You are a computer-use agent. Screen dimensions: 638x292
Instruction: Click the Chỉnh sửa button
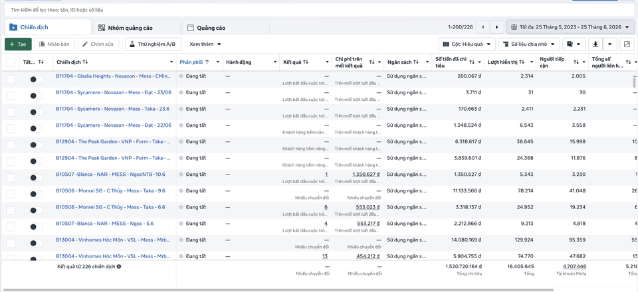(x=98, y=44)
